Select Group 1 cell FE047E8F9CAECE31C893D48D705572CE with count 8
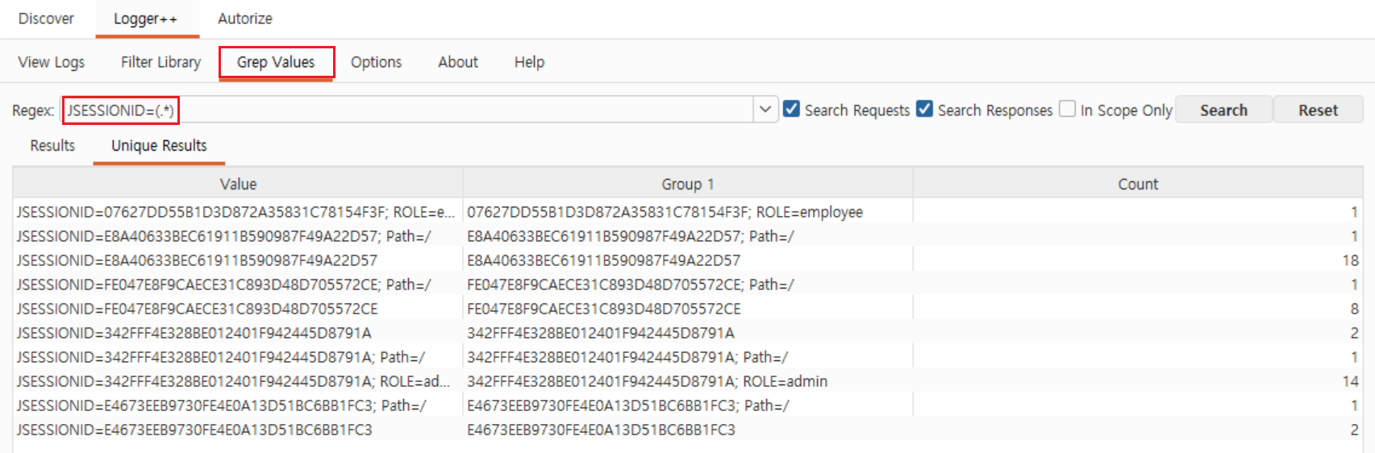This screenshot has width=1375, height=453. [688, 309]
